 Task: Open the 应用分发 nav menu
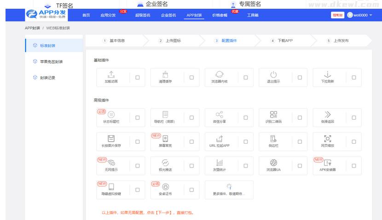click(108, 15)
